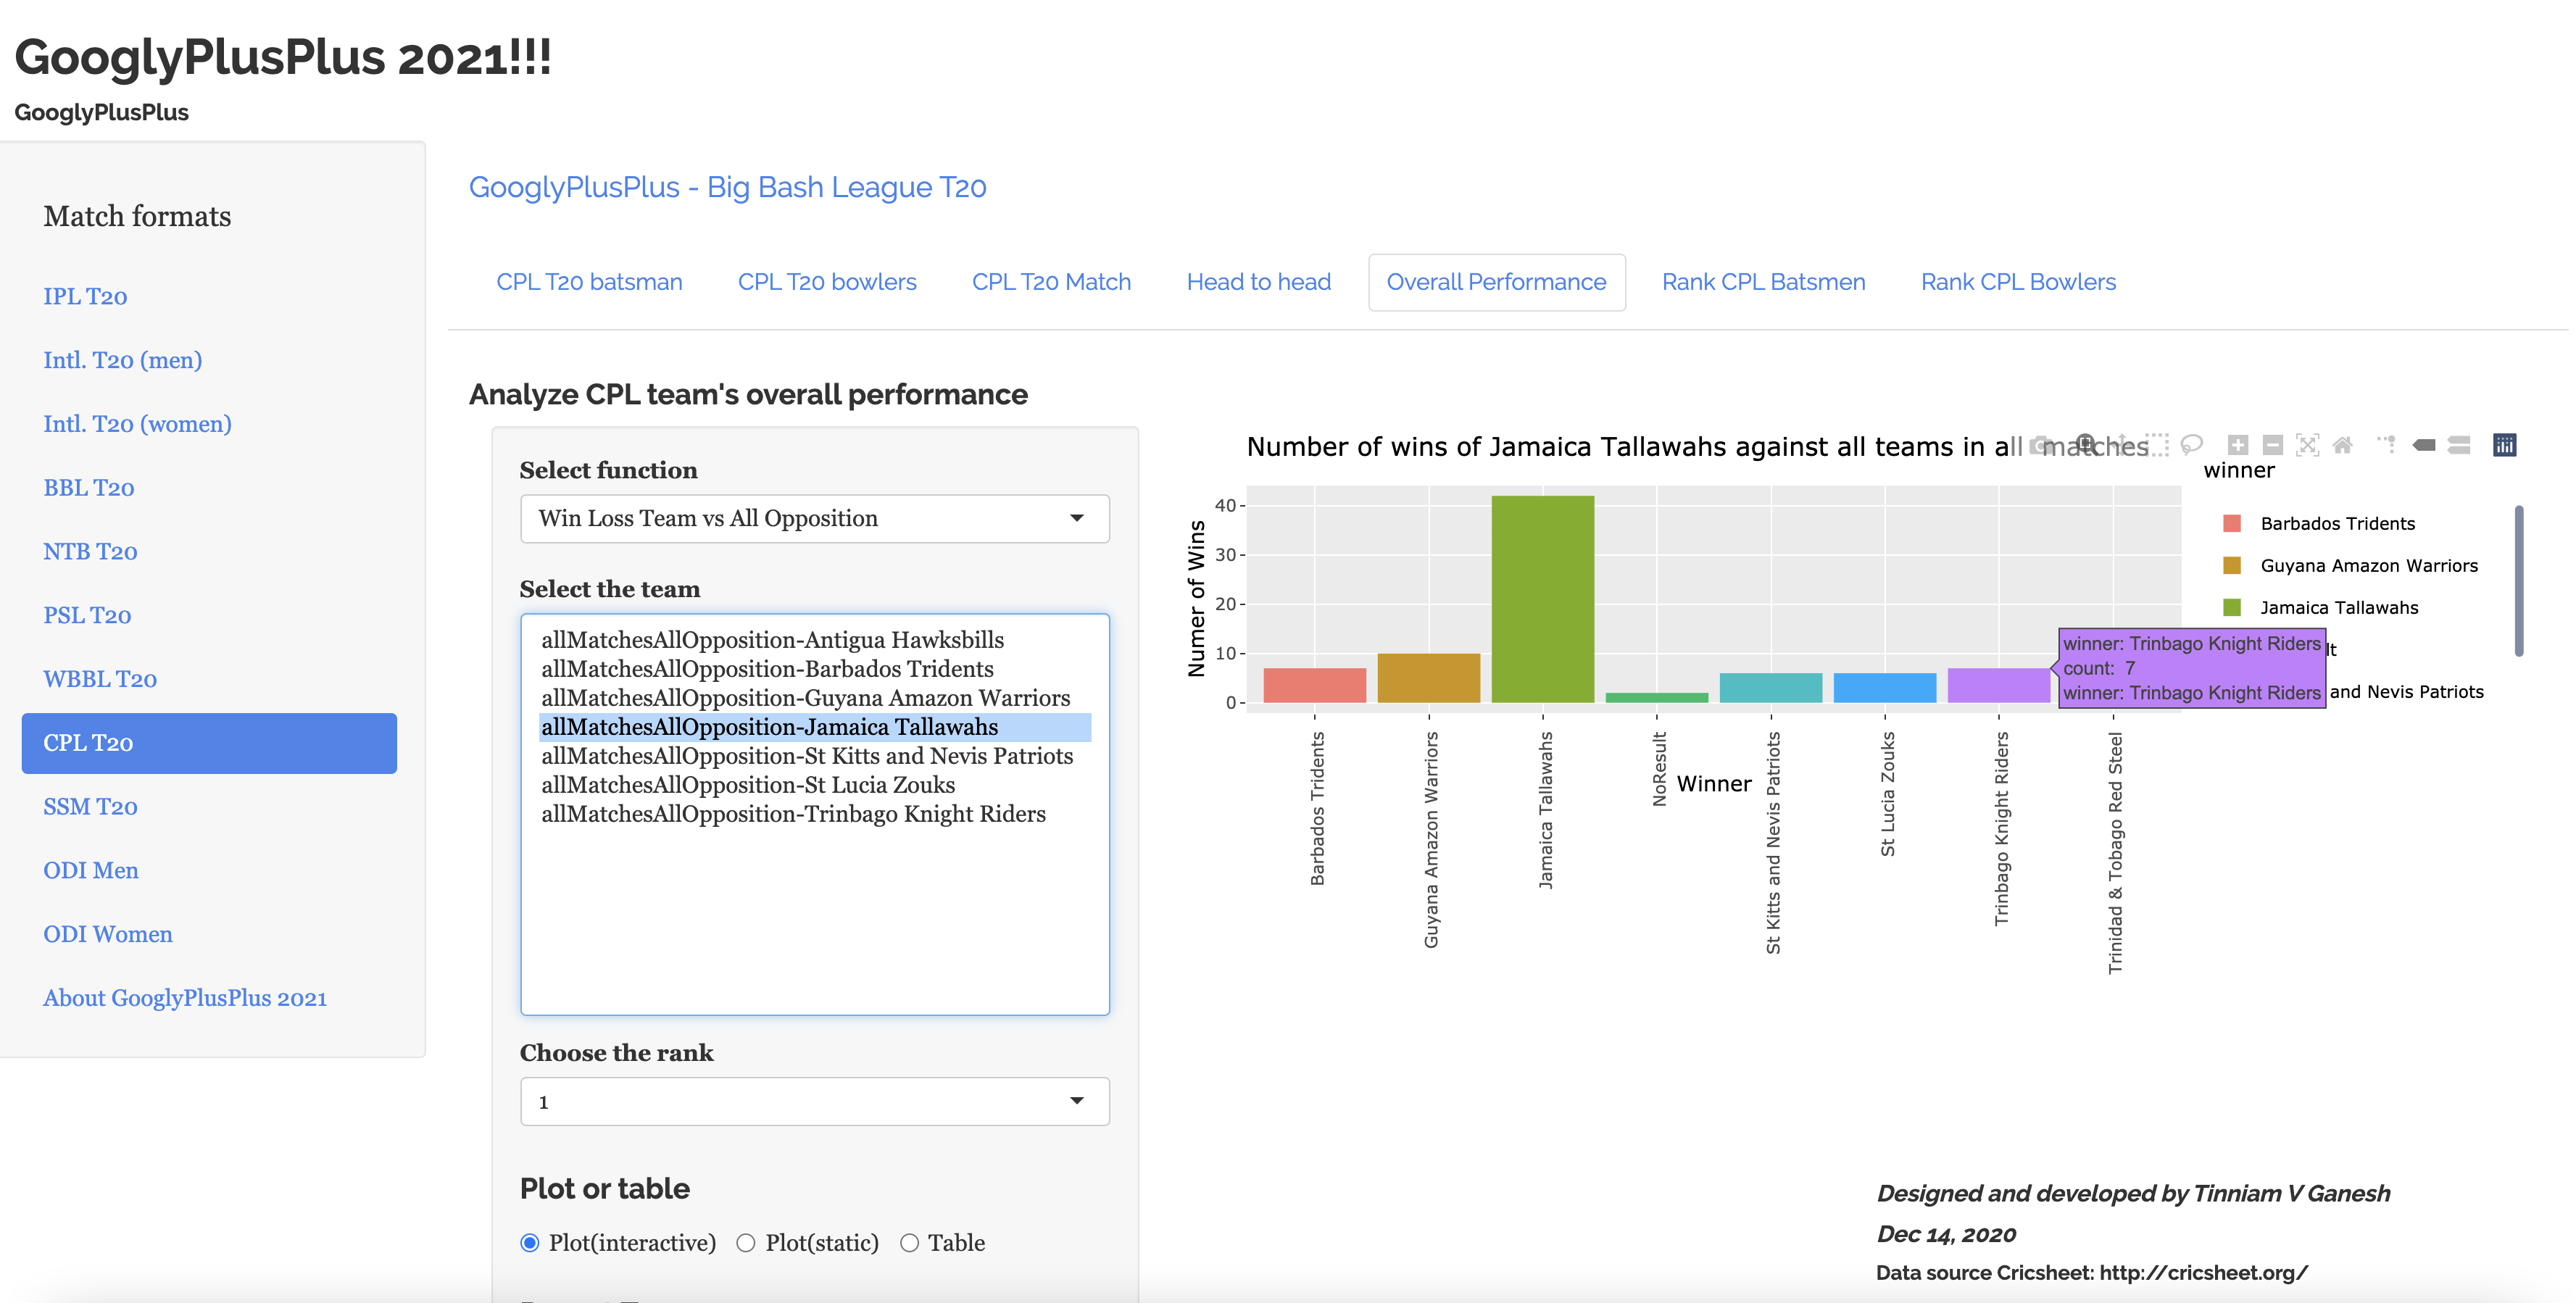2576x1303 pixels.
Task: Select the Plot(interactive) radio button
Action: coord(530,1243)
